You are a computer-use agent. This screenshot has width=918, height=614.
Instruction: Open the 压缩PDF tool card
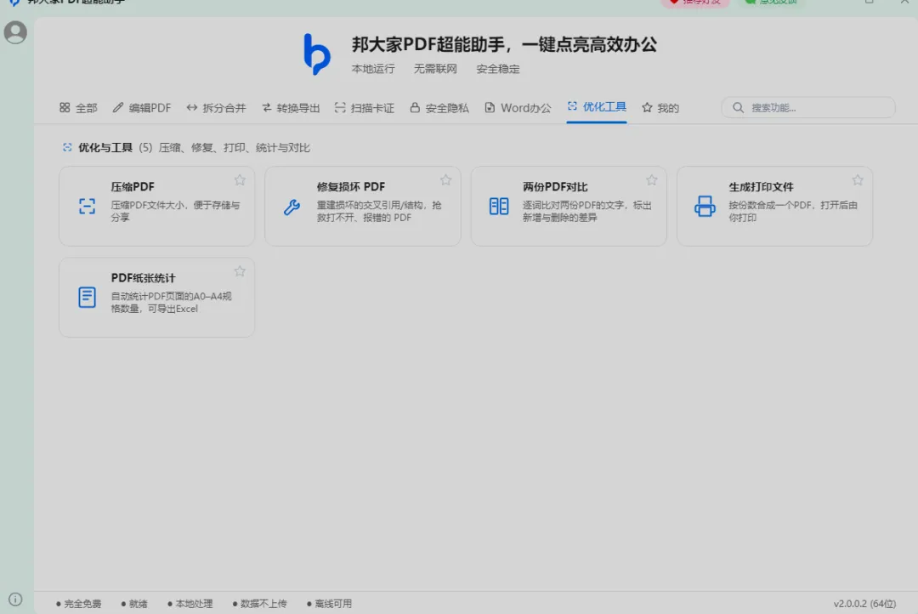[157, 207]
